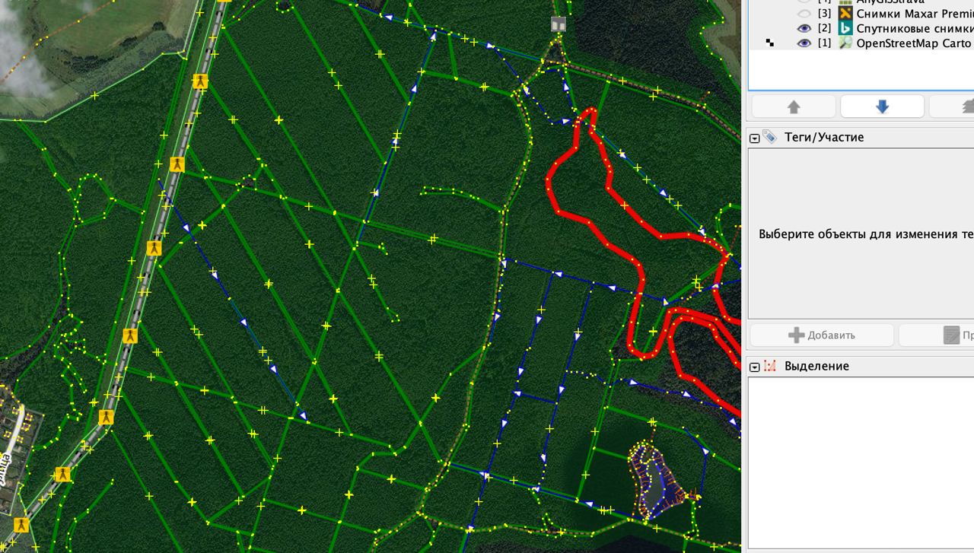Screen dimensions: 974x553
Task: Click index [1] in the layer list
Action: point(824,43)
